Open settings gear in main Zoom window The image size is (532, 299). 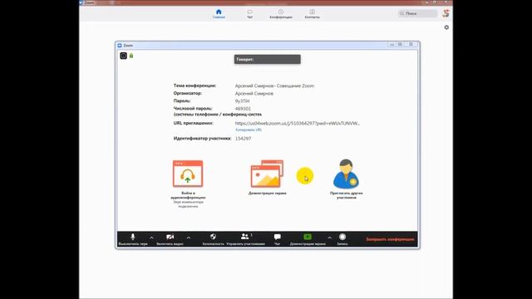pos(446,27)
